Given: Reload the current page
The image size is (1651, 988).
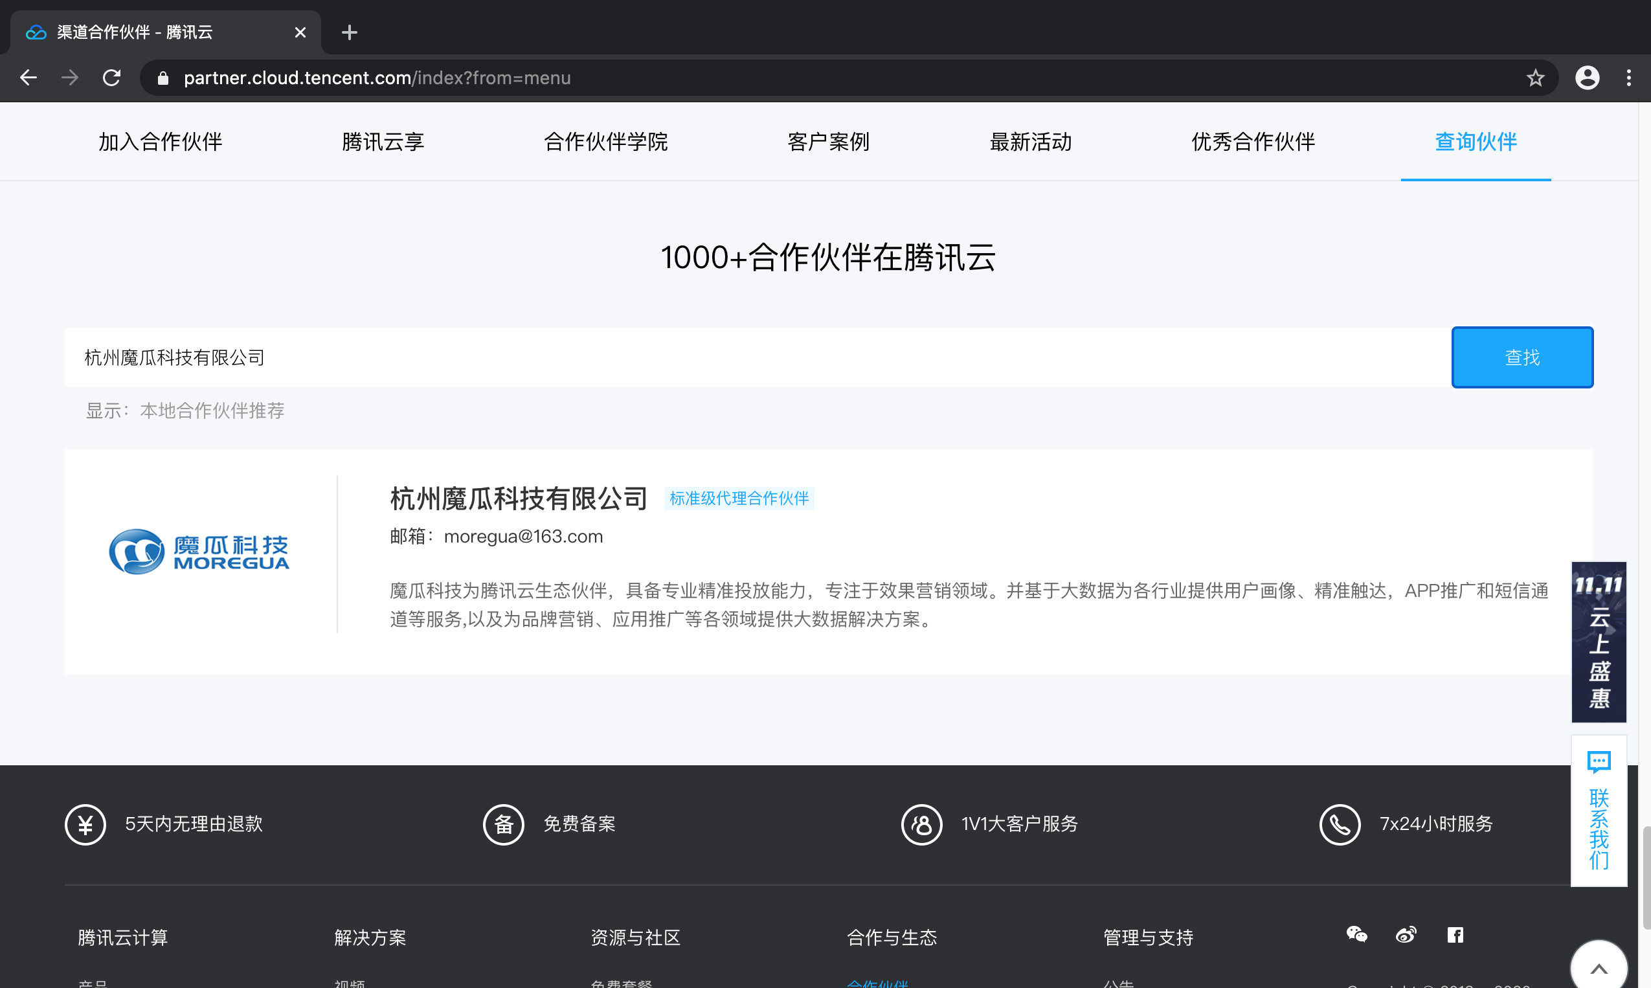Looking at the screenshot, I should pyautogui.click(x=111, y=77).
